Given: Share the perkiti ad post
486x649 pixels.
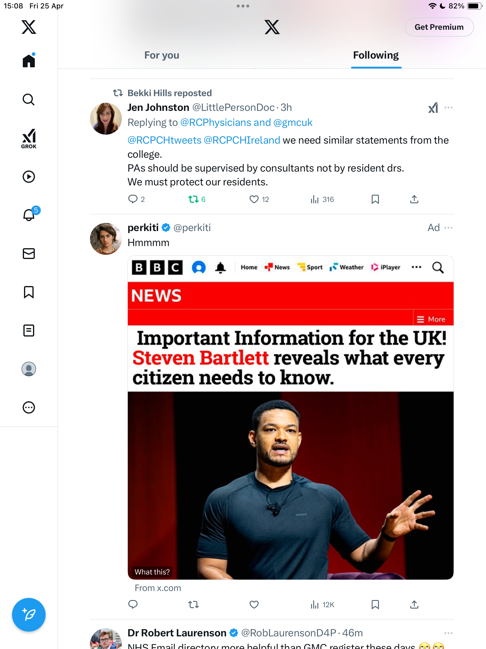Looking at the screenshot, I should point(414,605).
